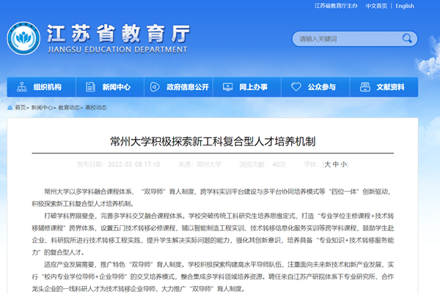The image size is (440, 294).
Task: Open the 网上办事 navigation menu
Action: click(252, 87)
